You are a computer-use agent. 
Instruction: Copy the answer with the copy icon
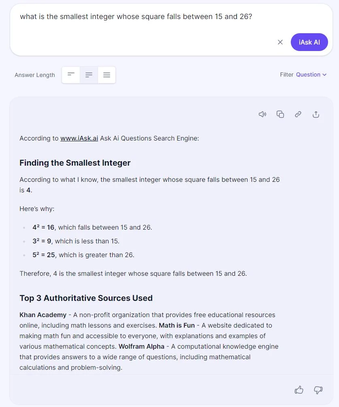coord(280,114)
